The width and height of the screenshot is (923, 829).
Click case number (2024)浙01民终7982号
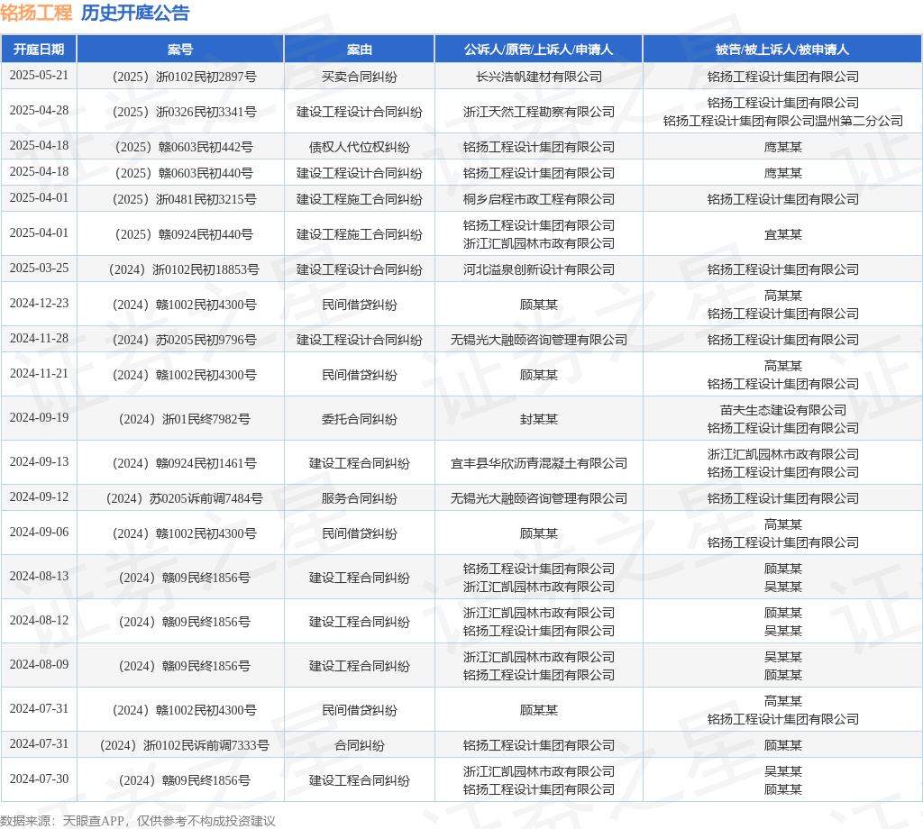[184, 420]
